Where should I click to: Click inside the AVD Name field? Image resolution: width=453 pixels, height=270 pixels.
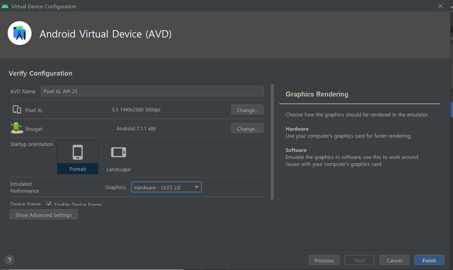(x=152, y=91)
